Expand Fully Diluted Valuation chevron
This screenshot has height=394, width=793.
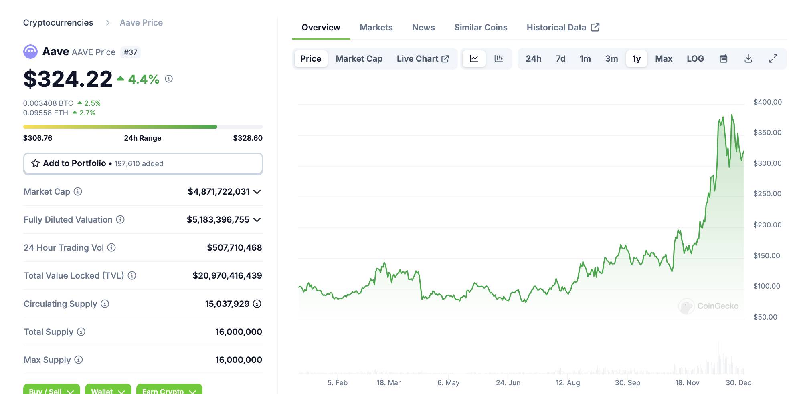pos(257,220)
